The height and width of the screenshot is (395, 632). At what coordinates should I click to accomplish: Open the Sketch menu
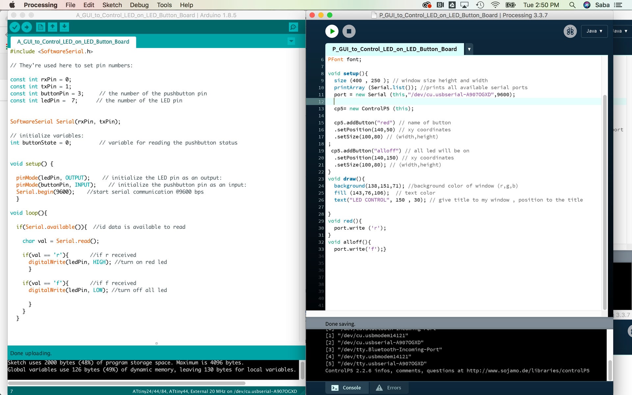112,5
